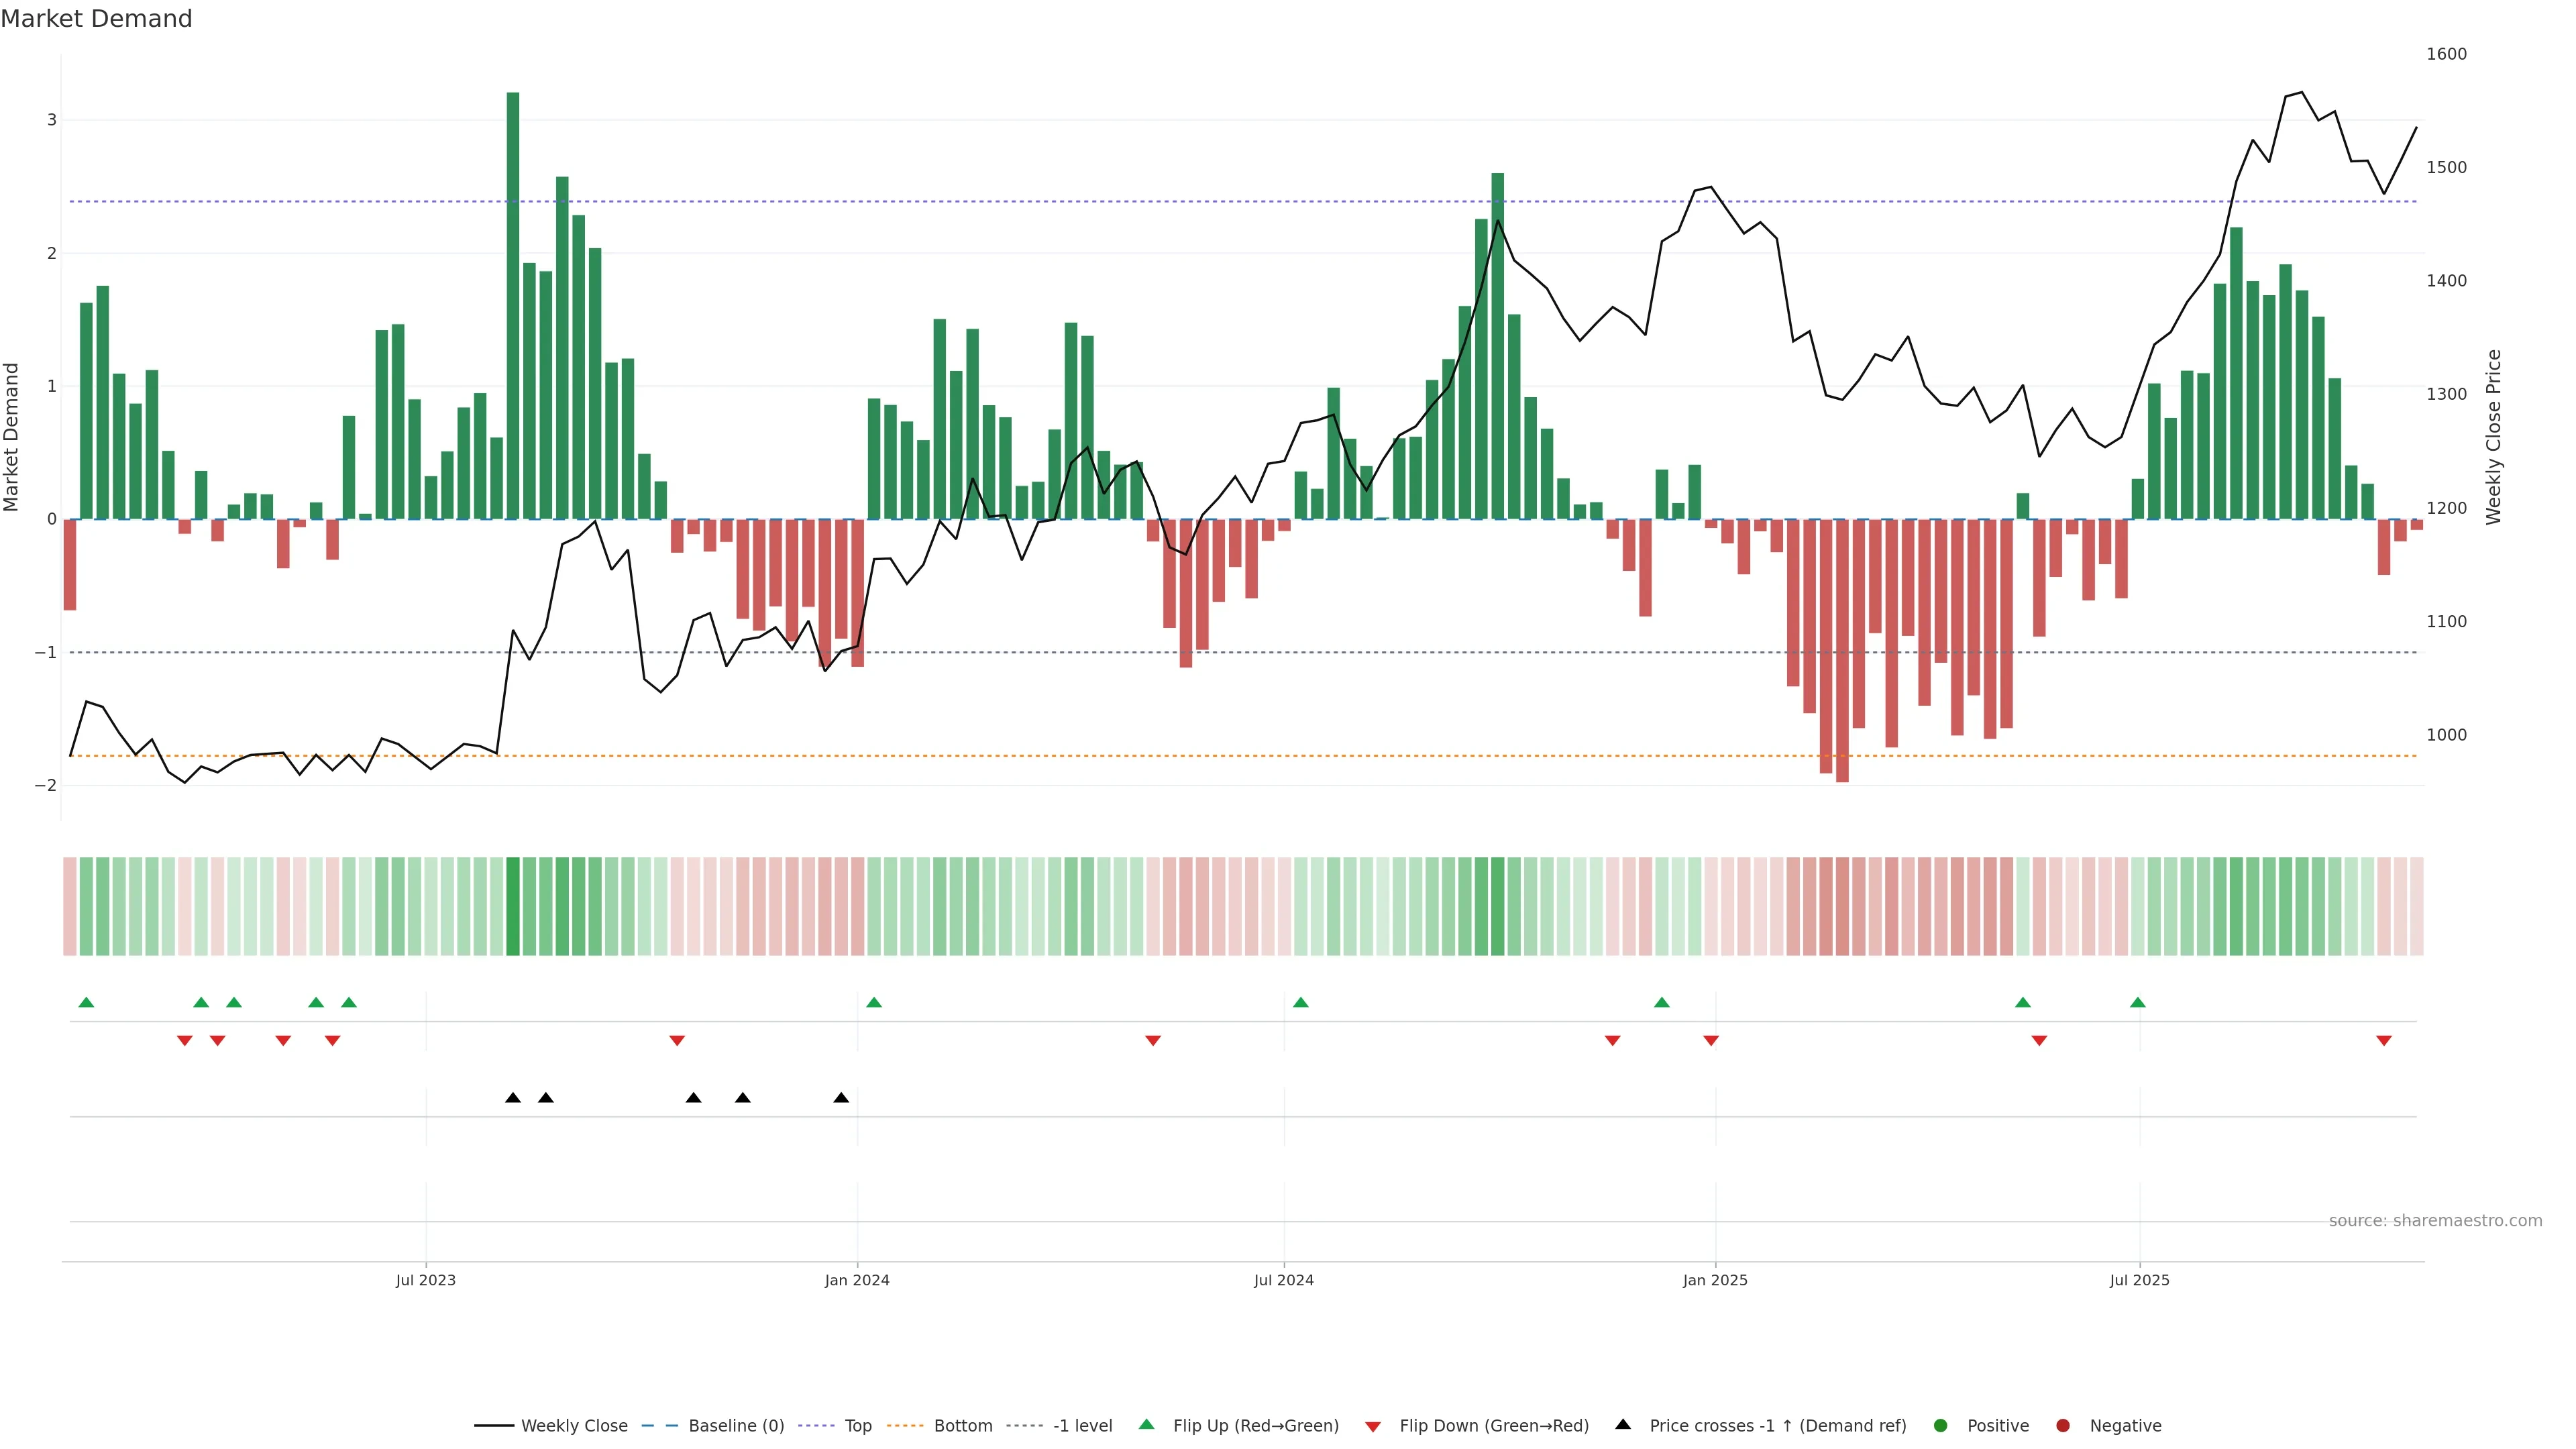
Task: Click the darkest green heatmap strip cell
Action: (513, 906)
